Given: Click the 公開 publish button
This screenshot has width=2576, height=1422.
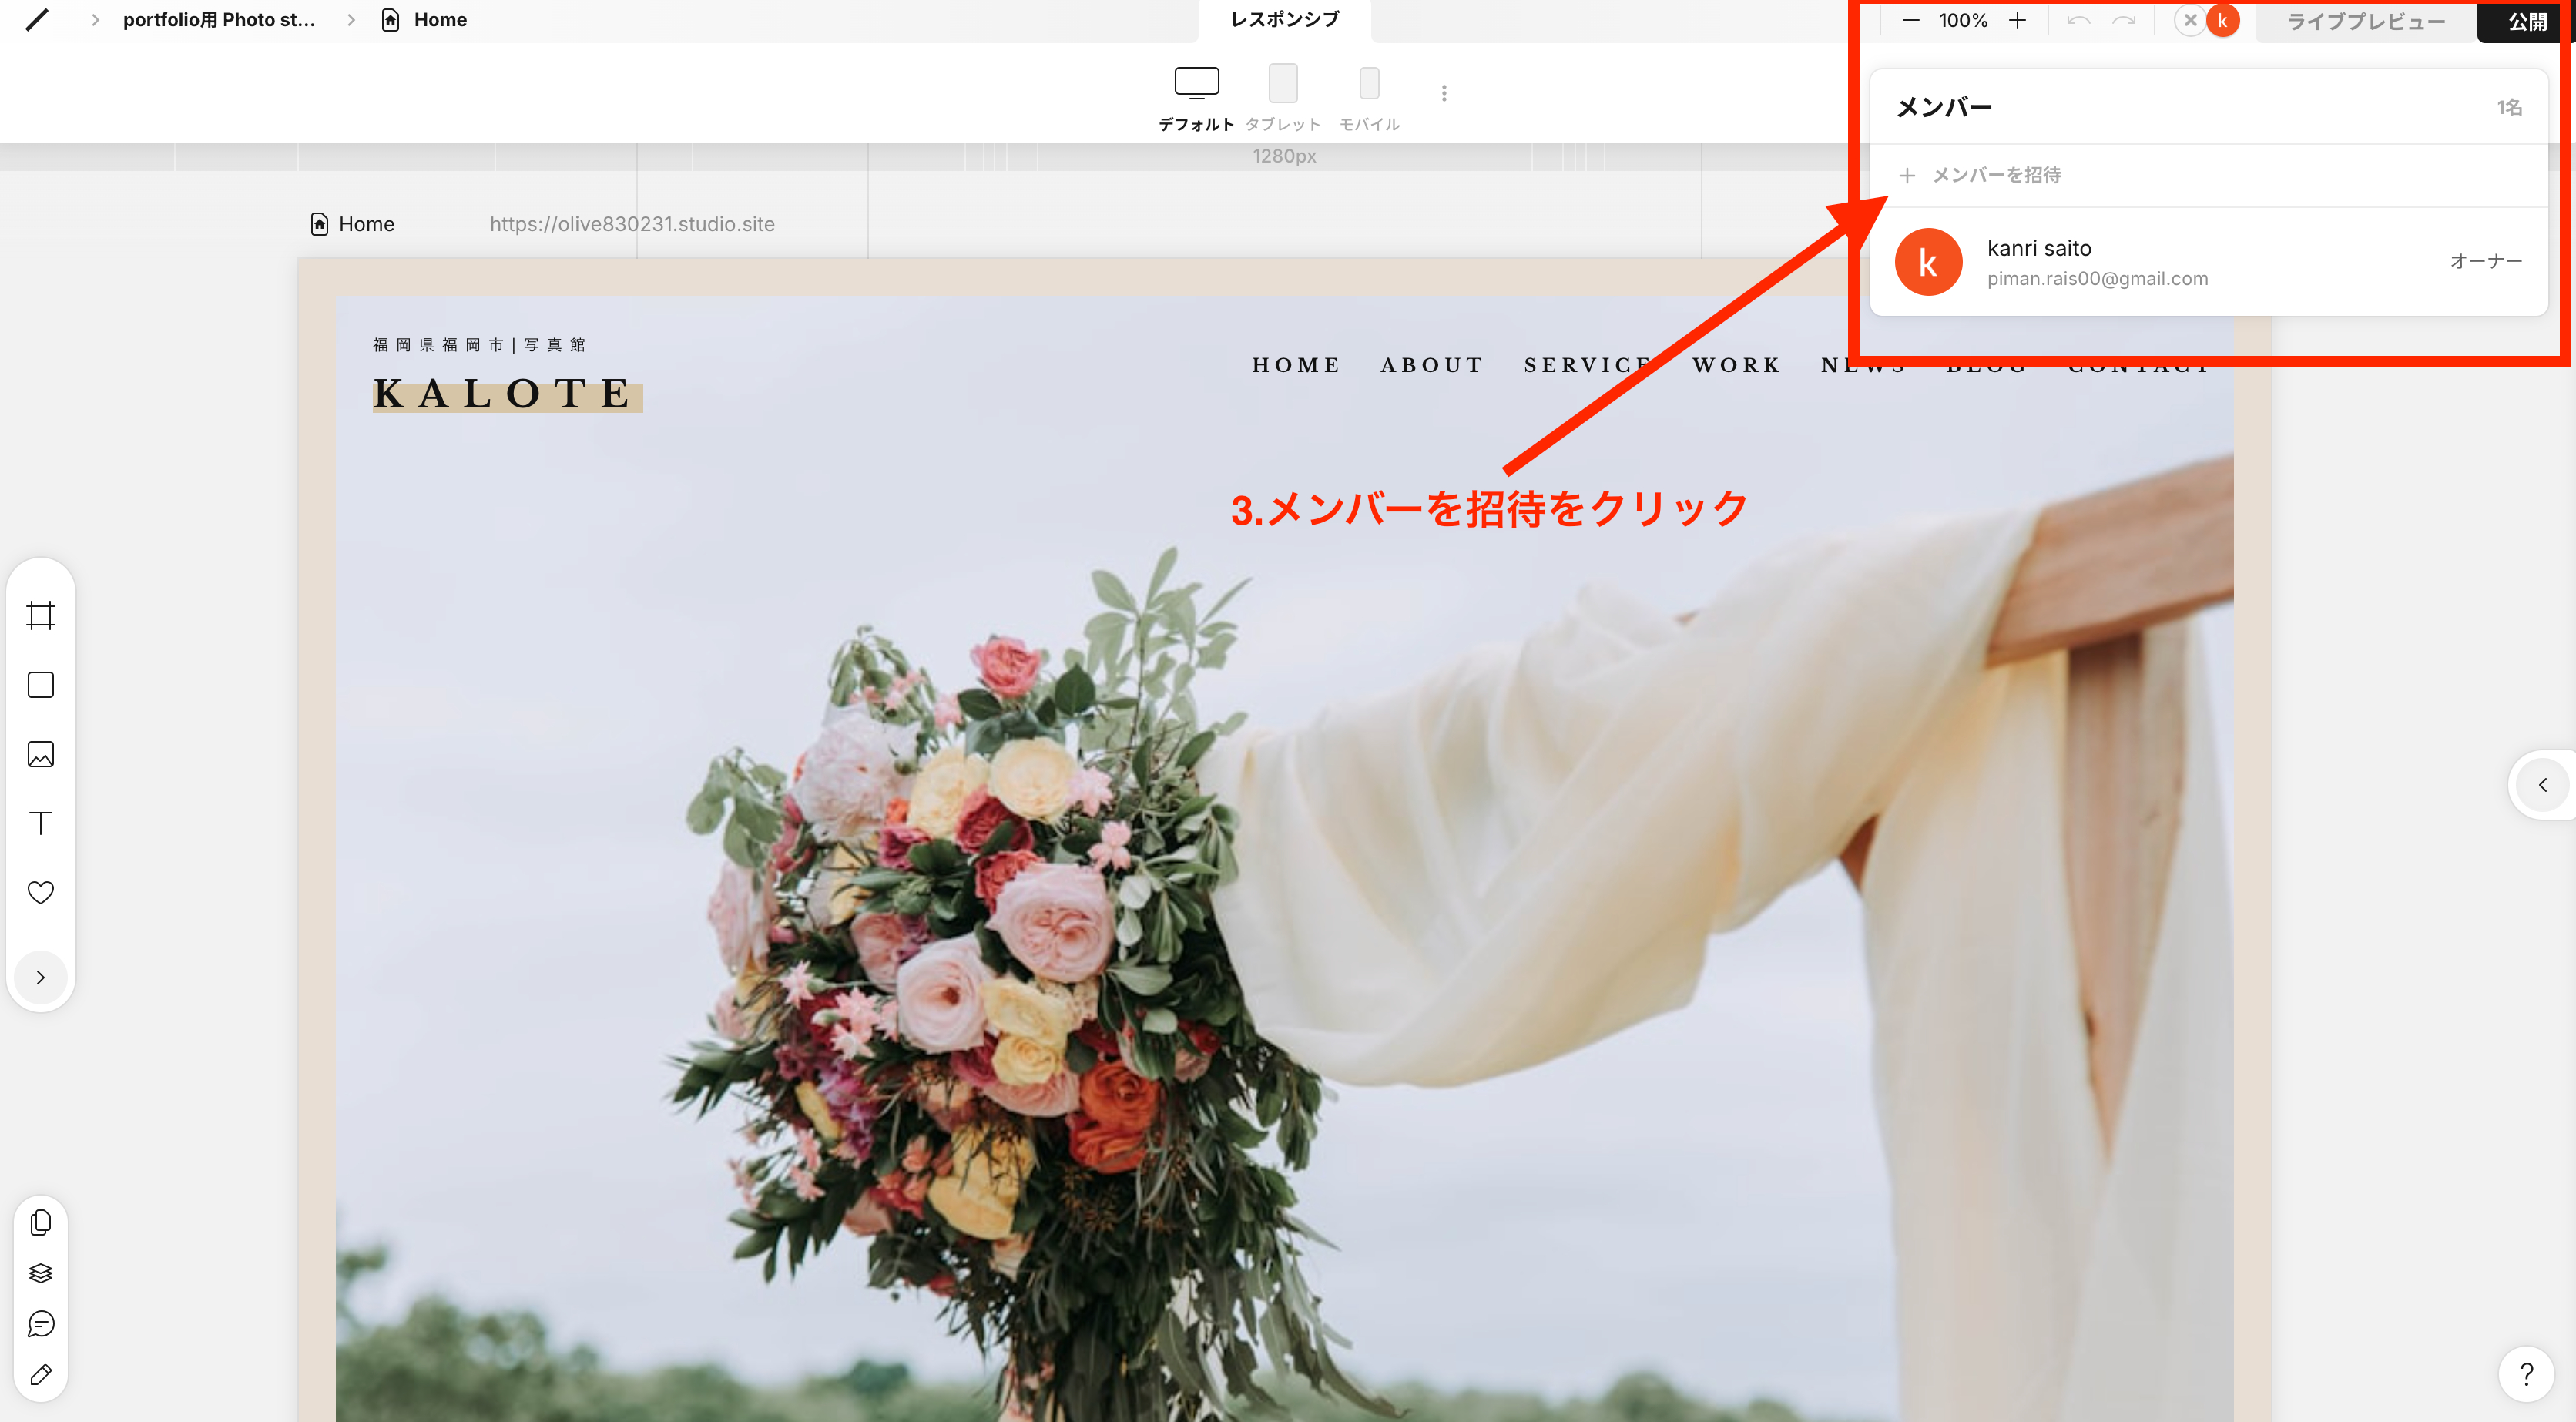Looking at the screenshot, I should [2527, 21].
